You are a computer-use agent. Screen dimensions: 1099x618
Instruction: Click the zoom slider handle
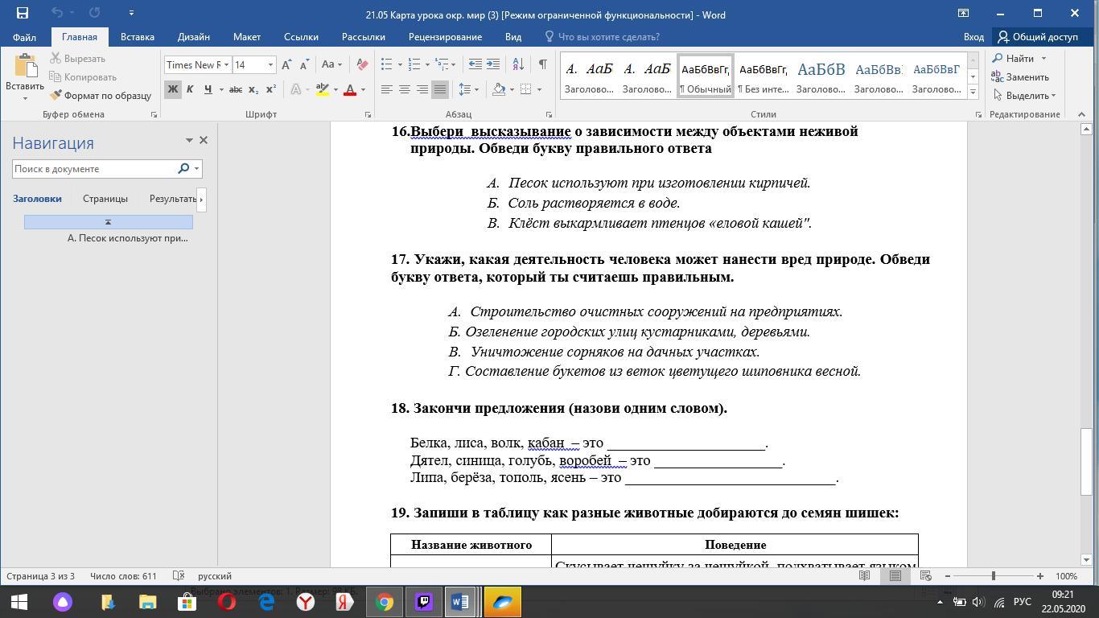pos(994,575)
